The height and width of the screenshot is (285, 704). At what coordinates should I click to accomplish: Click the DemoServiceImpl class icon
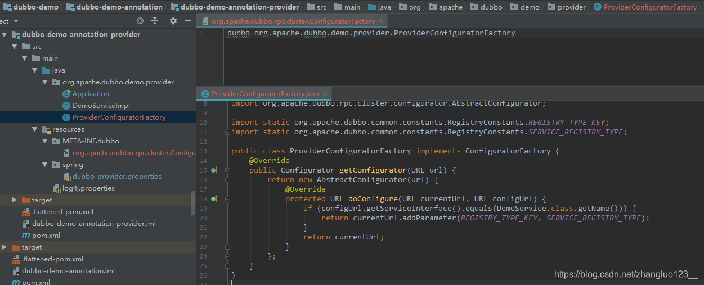click(x=66, y=106)
